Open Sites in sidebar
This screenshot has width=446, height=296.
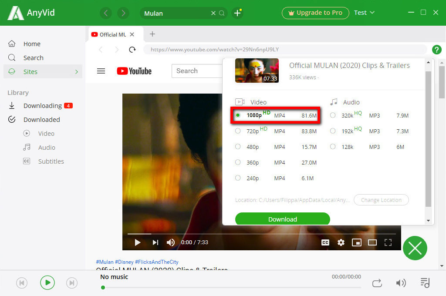coord(43,72)
